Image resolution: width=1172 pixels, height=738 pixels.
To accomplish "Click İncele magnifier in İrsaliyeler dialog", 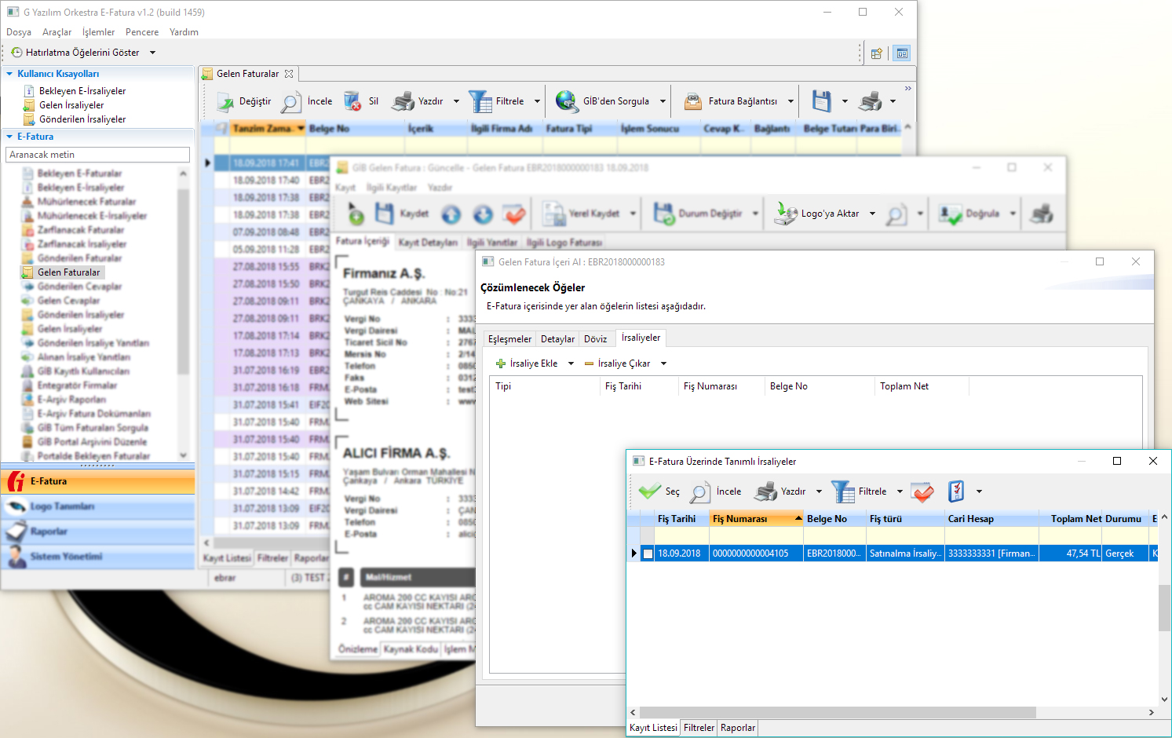I will 700,492.
